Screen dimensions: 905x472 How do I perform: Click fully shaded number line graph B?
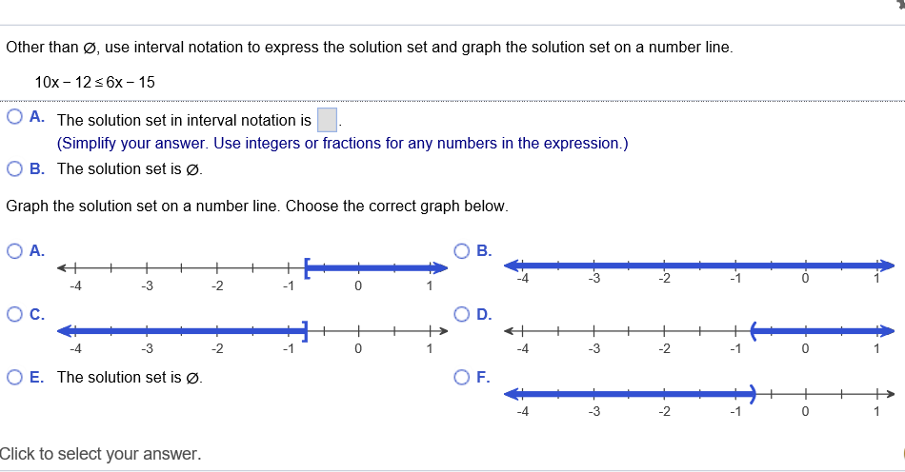[699, 271]
